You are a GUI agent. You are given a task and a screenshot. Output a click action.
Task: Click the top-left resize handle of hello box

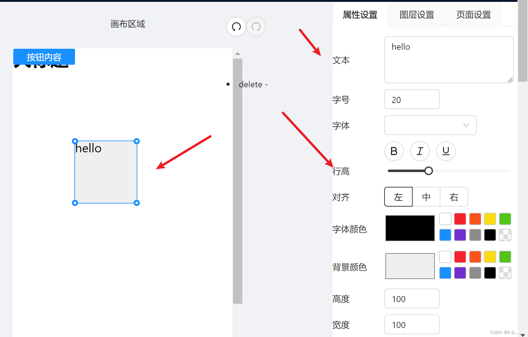(75, 141)
